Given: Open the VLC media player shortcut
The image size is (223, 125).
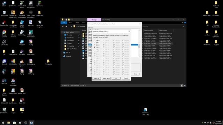Looking at the screenshot, I should (22, 62).
